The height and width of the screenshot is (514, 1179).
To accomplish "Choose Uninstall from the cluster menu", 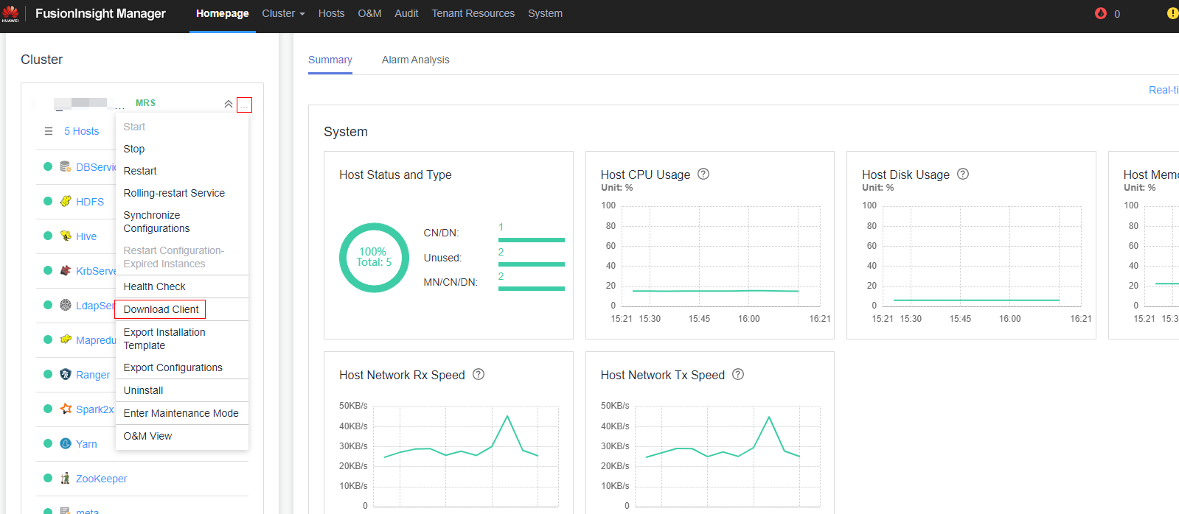I will click(x=143, y=390).
